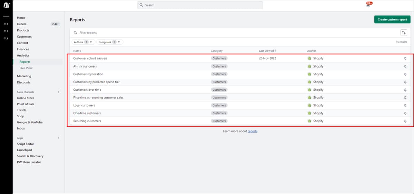The height and width of the screenshot is (194, 414).
Task: Click Create custom report button
Action: (392, 20)
